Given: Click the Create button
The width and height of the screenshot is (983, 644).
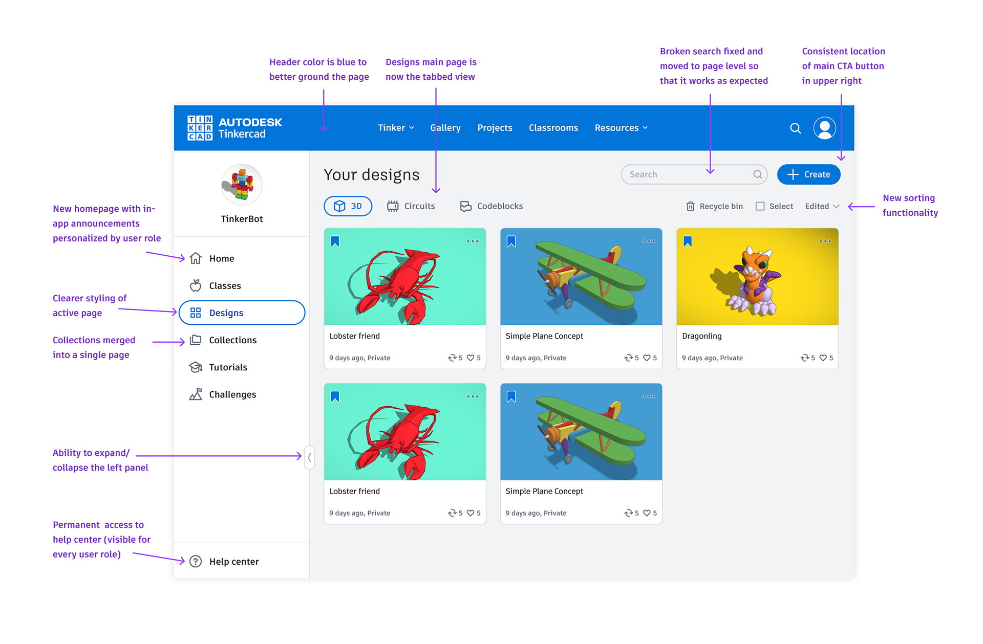Looking at the screenshot, I should pos(808,174).
